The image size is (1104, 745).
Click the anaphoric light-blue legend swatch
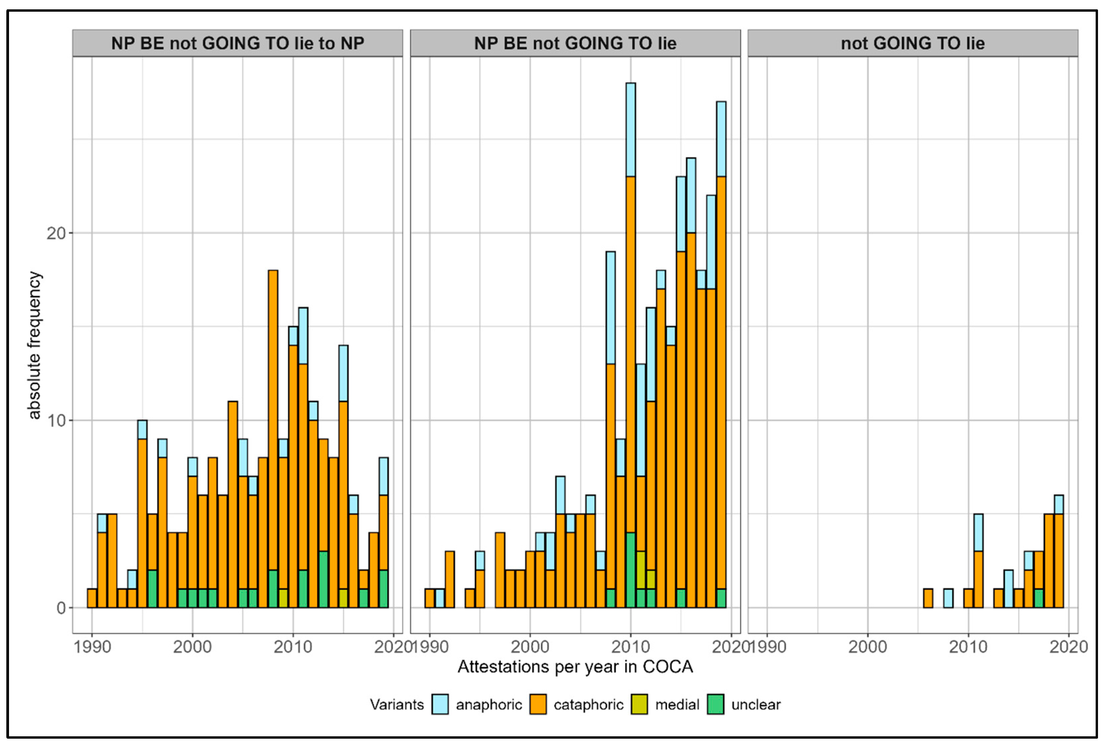tap(440, 704)
